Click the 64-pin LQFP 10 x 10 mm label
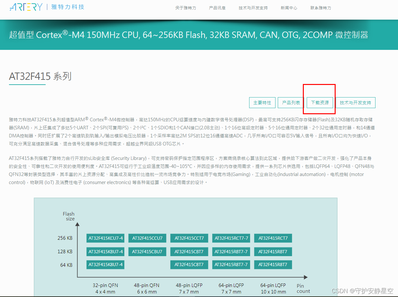398x297 pixels. (x=273, y=289)
